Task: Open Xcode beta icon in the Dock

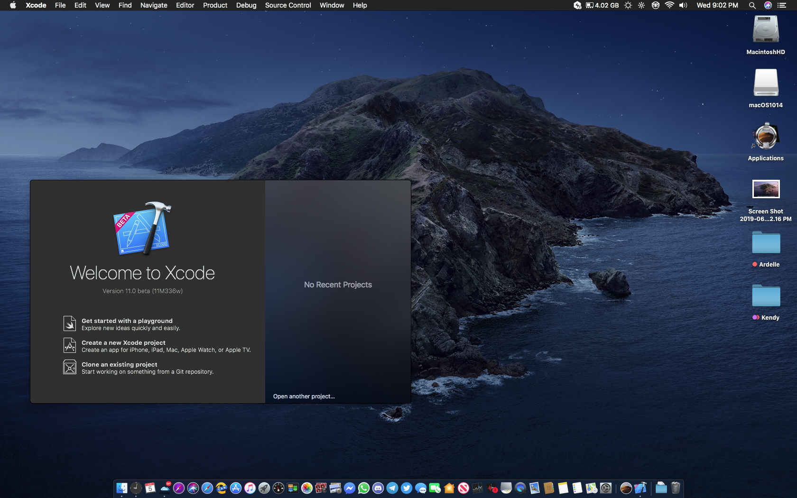Action: tap(640, 488)
